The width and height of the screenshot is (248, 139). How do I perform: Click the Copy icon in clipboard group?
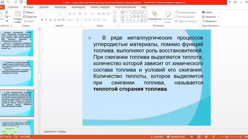(x=7, y=17)
